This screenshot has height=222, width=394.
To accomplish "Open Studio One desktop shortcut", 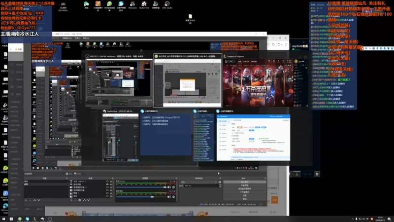I will (x=144, y=5).
